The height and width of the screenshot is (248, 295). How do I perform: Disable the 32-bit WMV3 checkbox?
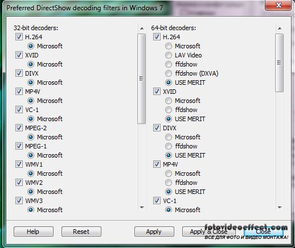pos(19,201)
